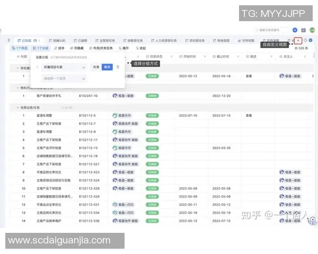Click the 标题 column header
This screenshot has height=254, width=318.
pyautogui.click(x=22, y=57)
